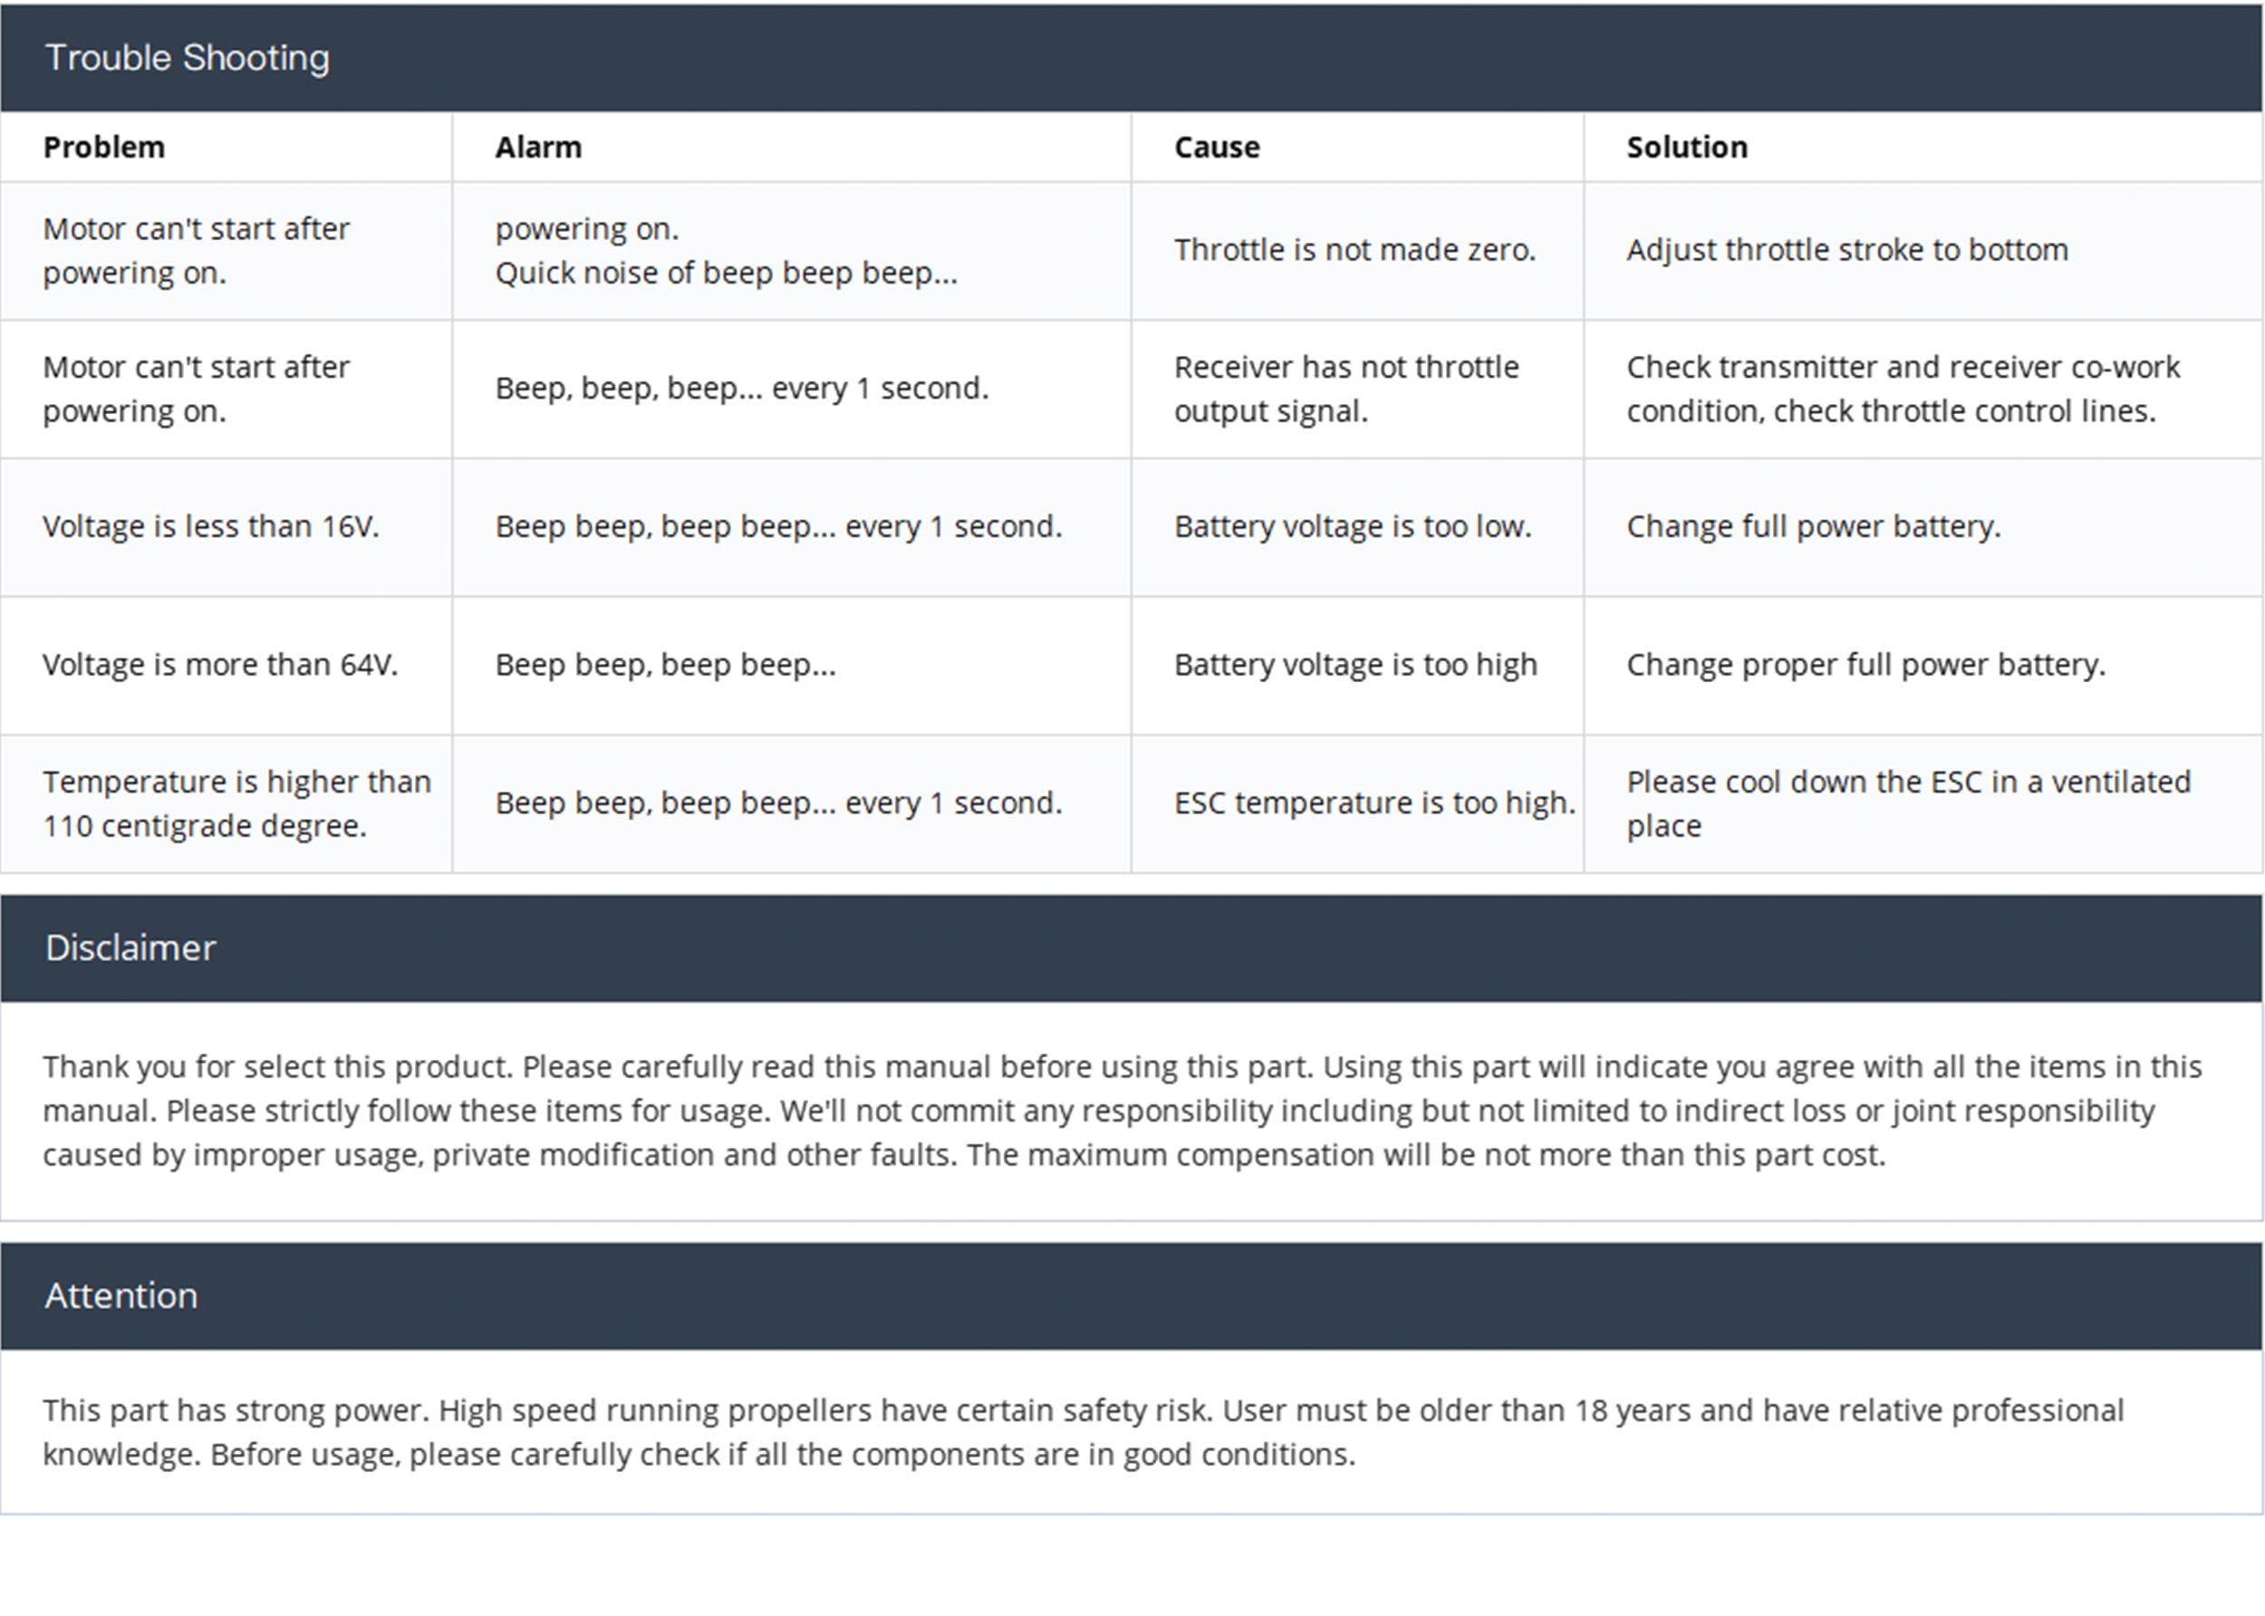Select "Receiver has not throttle output signal" cell
The width and height of the screenshot is (2265, 1616).
(x=1346, y=390)
